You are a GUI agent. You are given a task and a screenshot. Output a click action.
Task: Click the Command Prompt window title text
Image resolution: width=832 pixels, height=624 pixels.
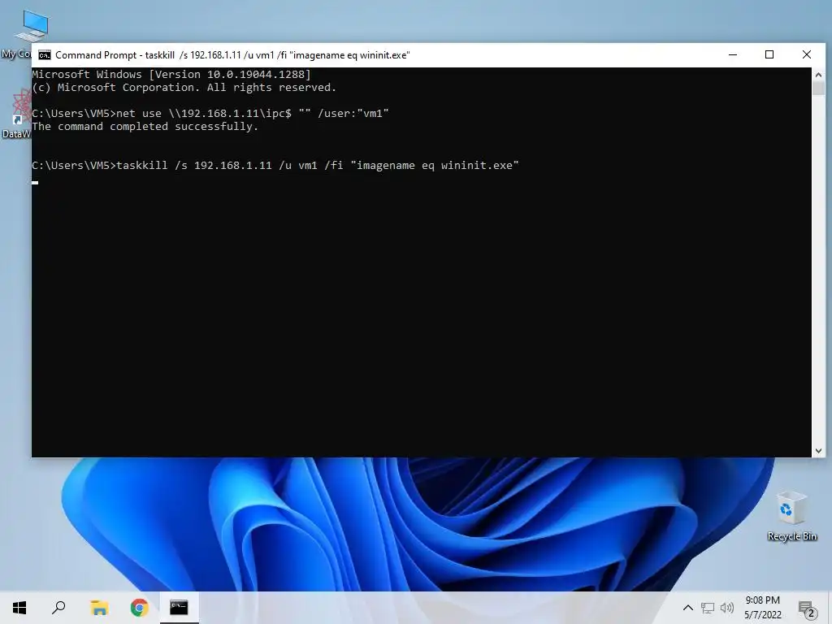232,55
